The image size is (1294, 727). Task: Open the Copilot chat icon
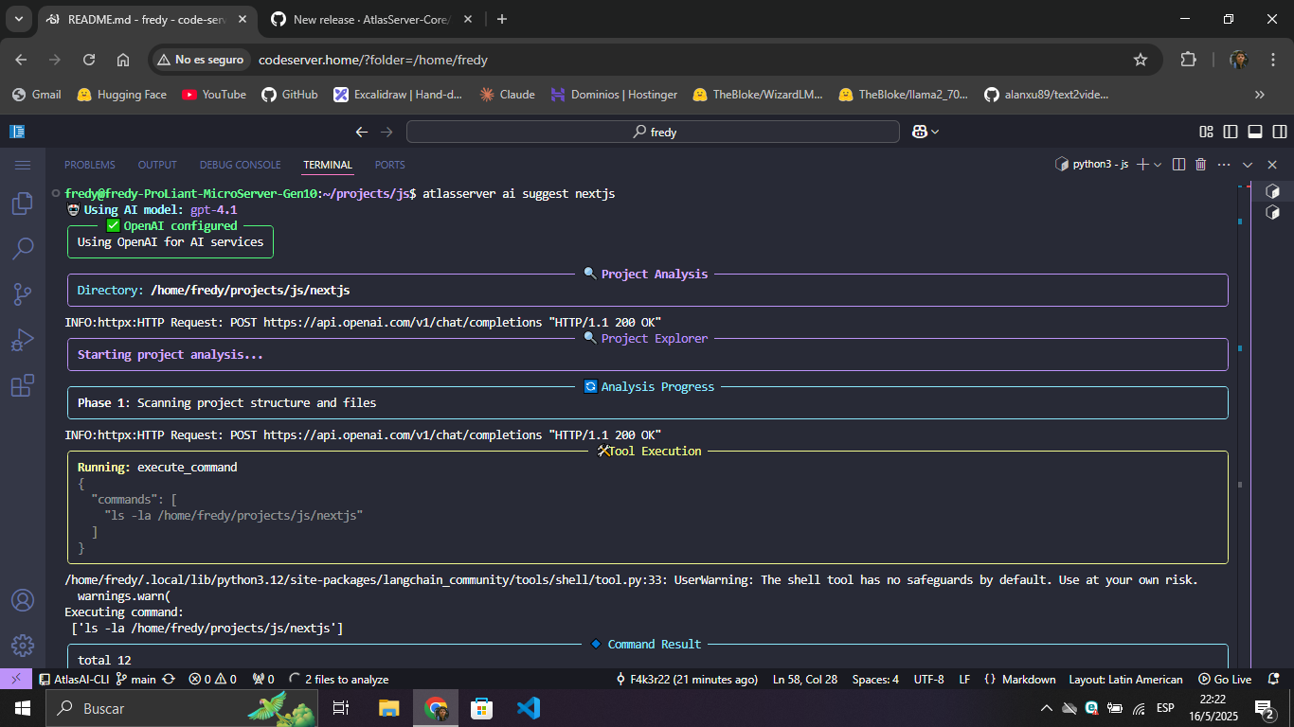pos(919,132)
